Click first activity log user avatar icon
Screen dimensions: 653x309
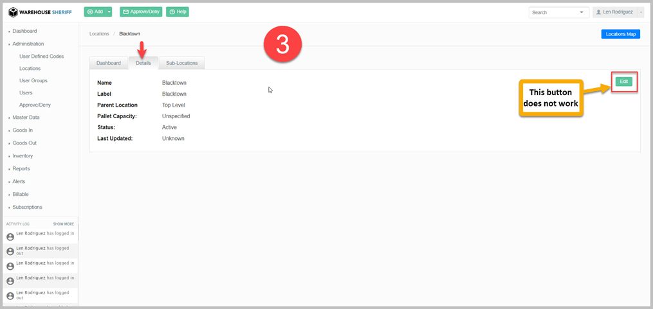10,236
